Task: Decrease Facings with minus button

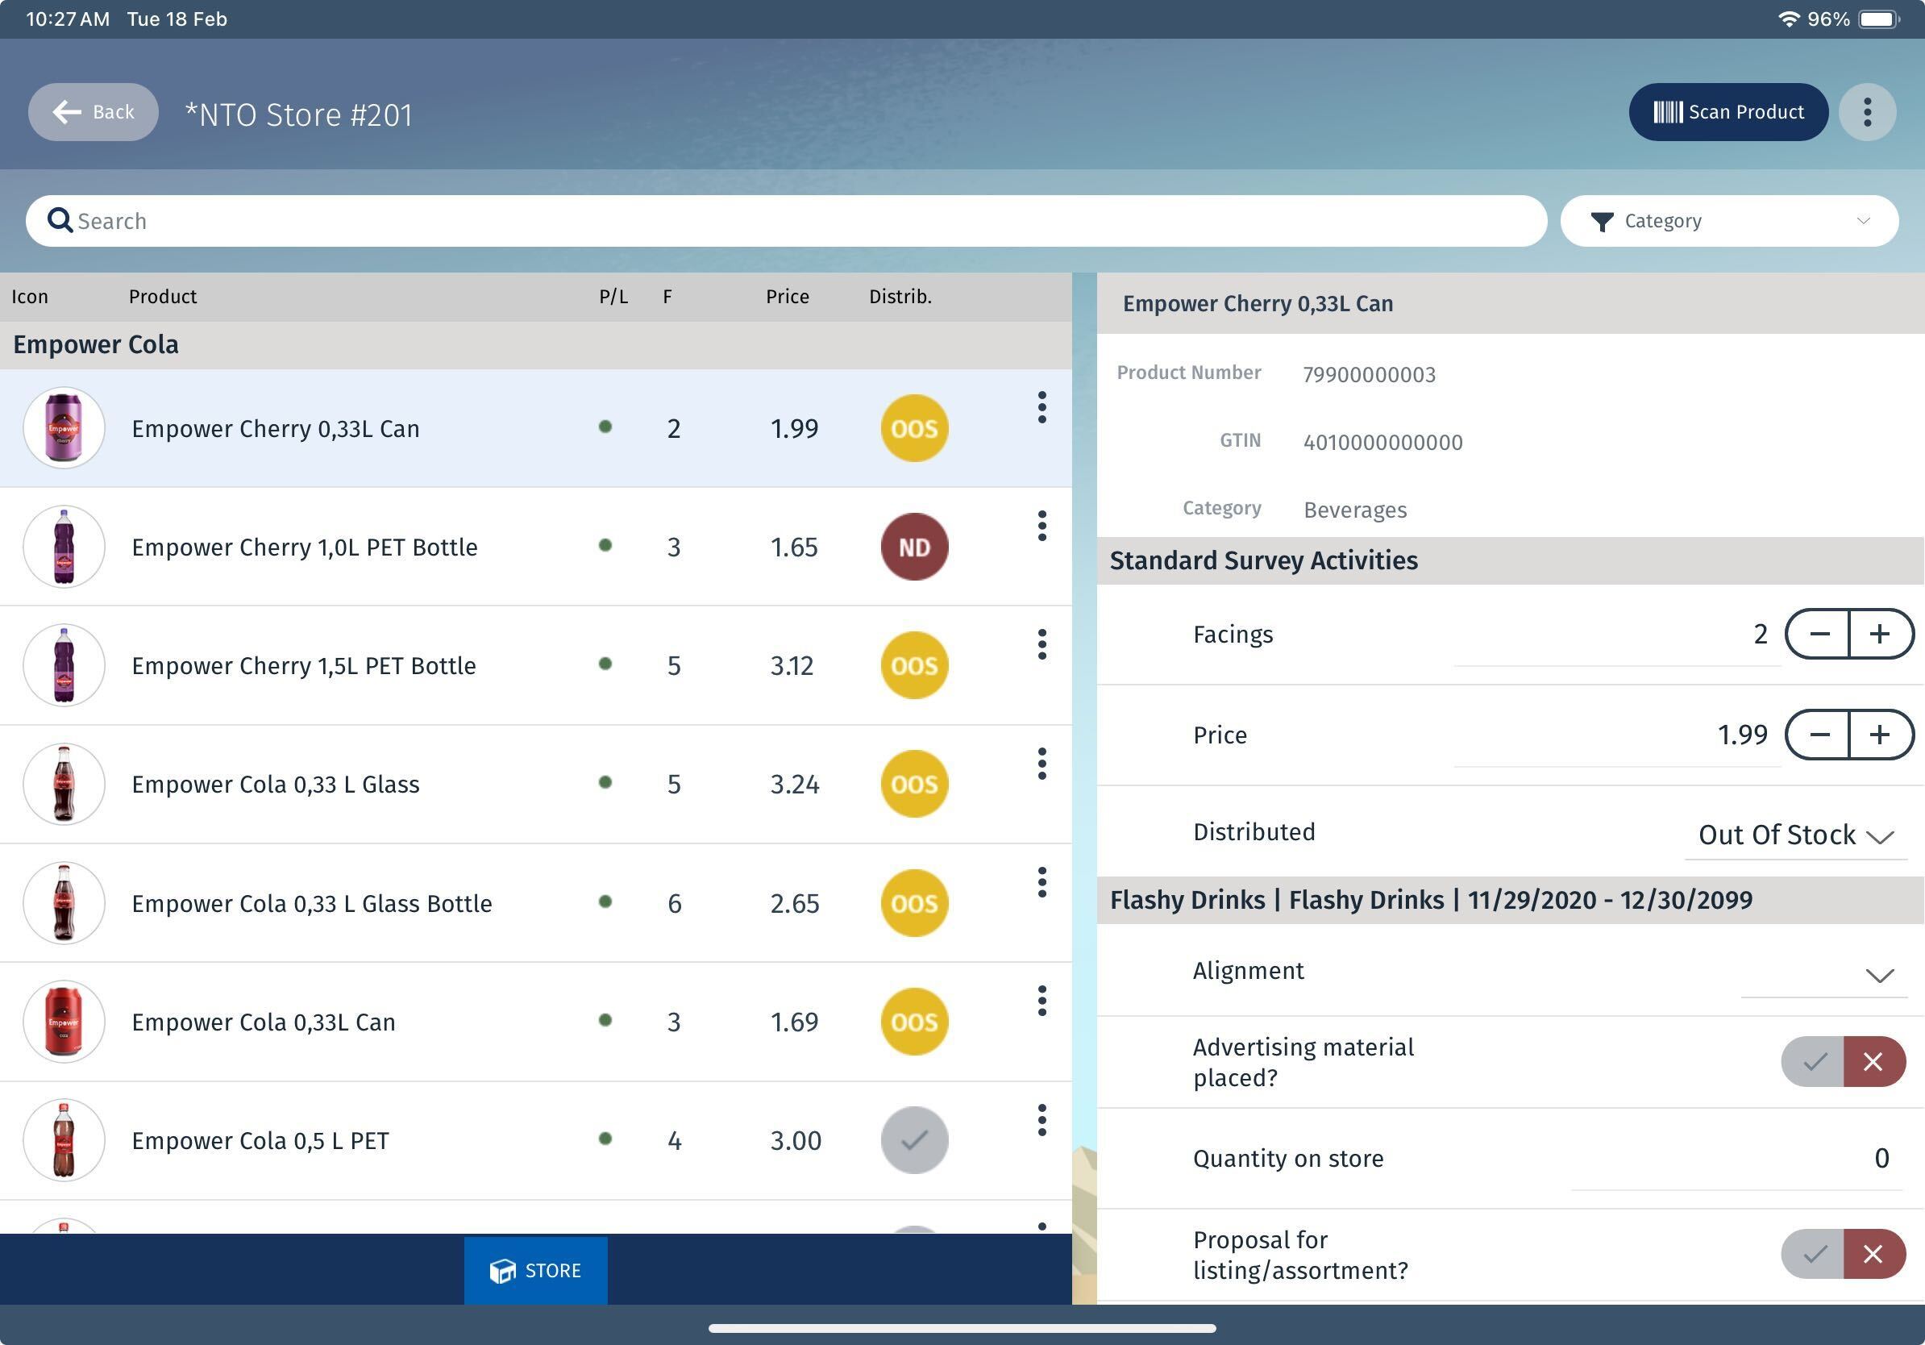Action: click(1818, 634)
